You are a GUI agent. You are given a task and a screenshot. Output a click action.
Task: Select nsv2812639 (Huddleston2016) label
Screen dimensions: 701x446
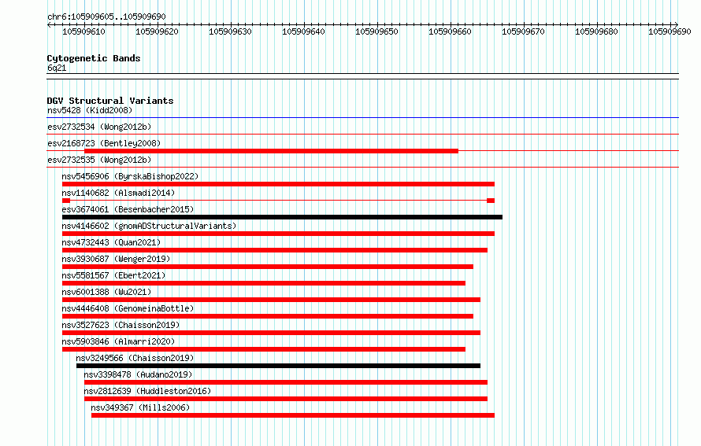(147, 391)
